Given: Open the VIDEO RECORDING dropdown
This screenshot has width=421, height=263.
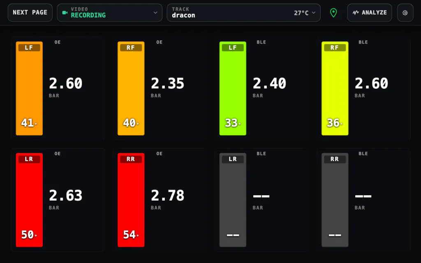Looking at the screenshot, I should (109, 13).
